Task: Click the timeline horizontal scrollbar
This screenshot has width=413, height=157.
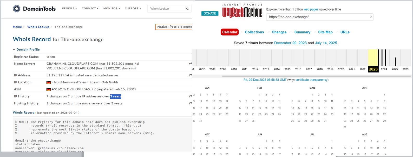Action: coord(317,76)
